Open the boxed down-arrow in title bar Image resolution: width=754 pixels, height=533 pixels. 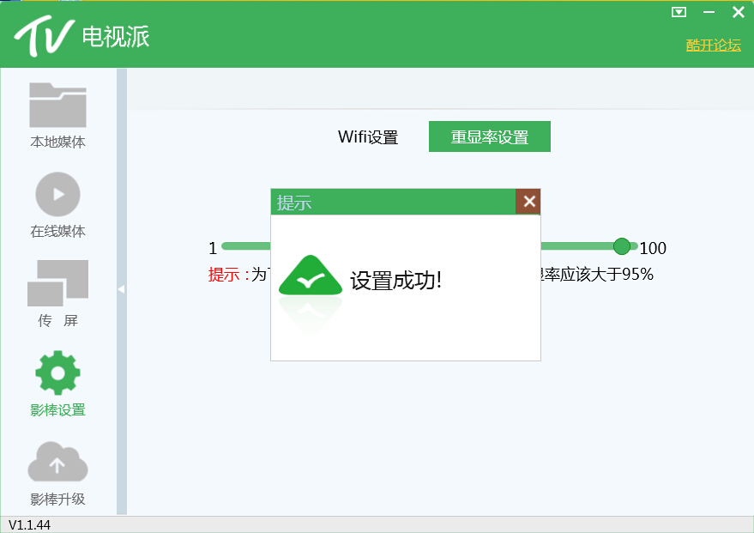click(679, 12)
